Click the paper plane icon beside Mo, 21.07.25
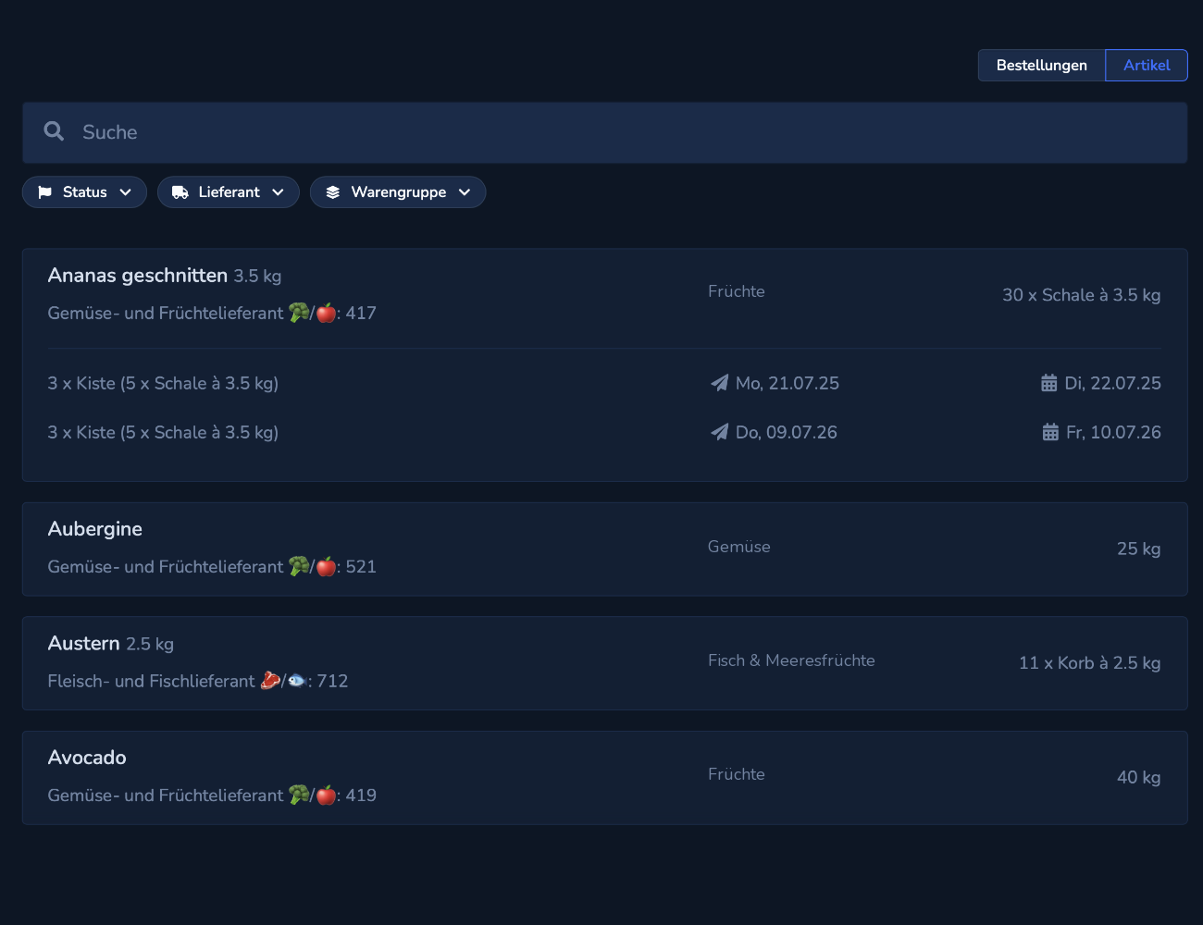The height and width of the screenshot is (925, 1203). (719, 383)
